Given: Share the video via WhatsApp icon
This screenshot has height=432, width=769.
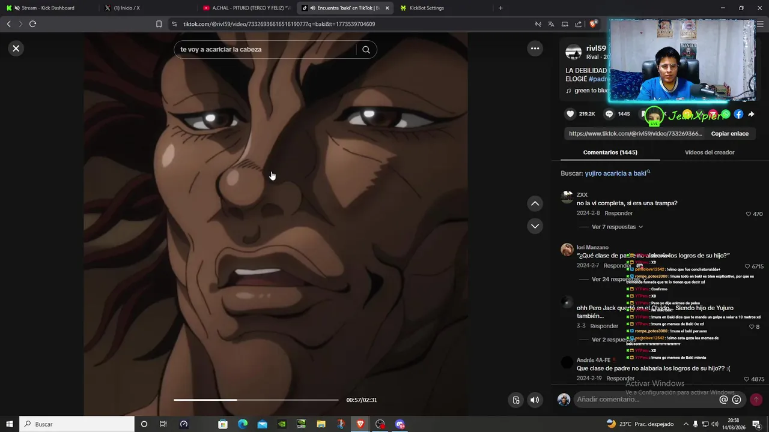Looking at the screenshot, I should tap(726, 114).
